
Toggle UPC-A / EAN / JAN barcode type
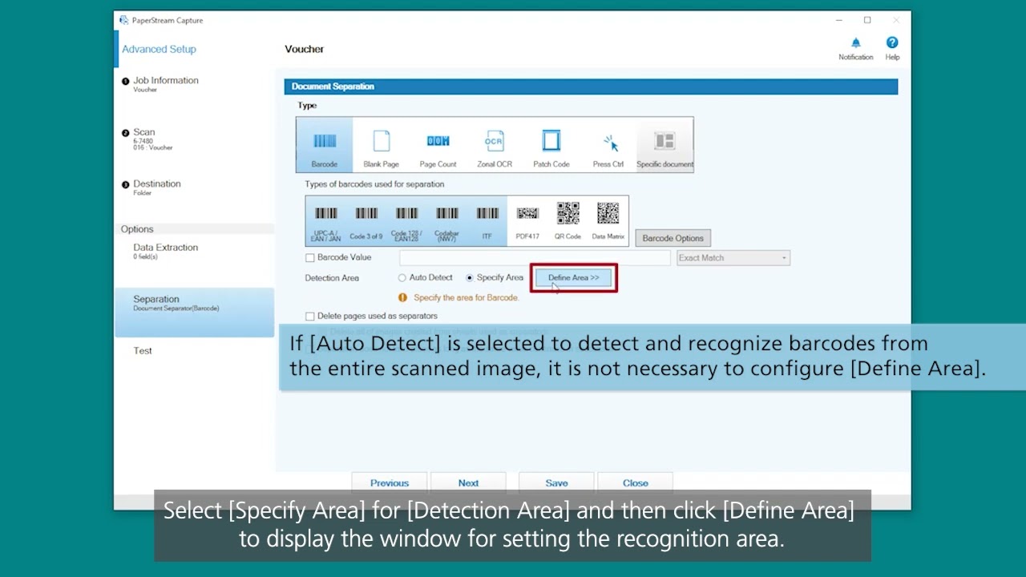pyautogui.click(x=325, y=220)
